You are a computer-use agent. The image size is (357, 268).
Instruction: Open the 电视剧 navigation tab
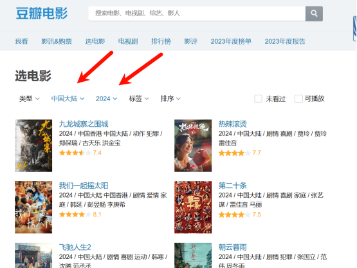coord(128,41)
